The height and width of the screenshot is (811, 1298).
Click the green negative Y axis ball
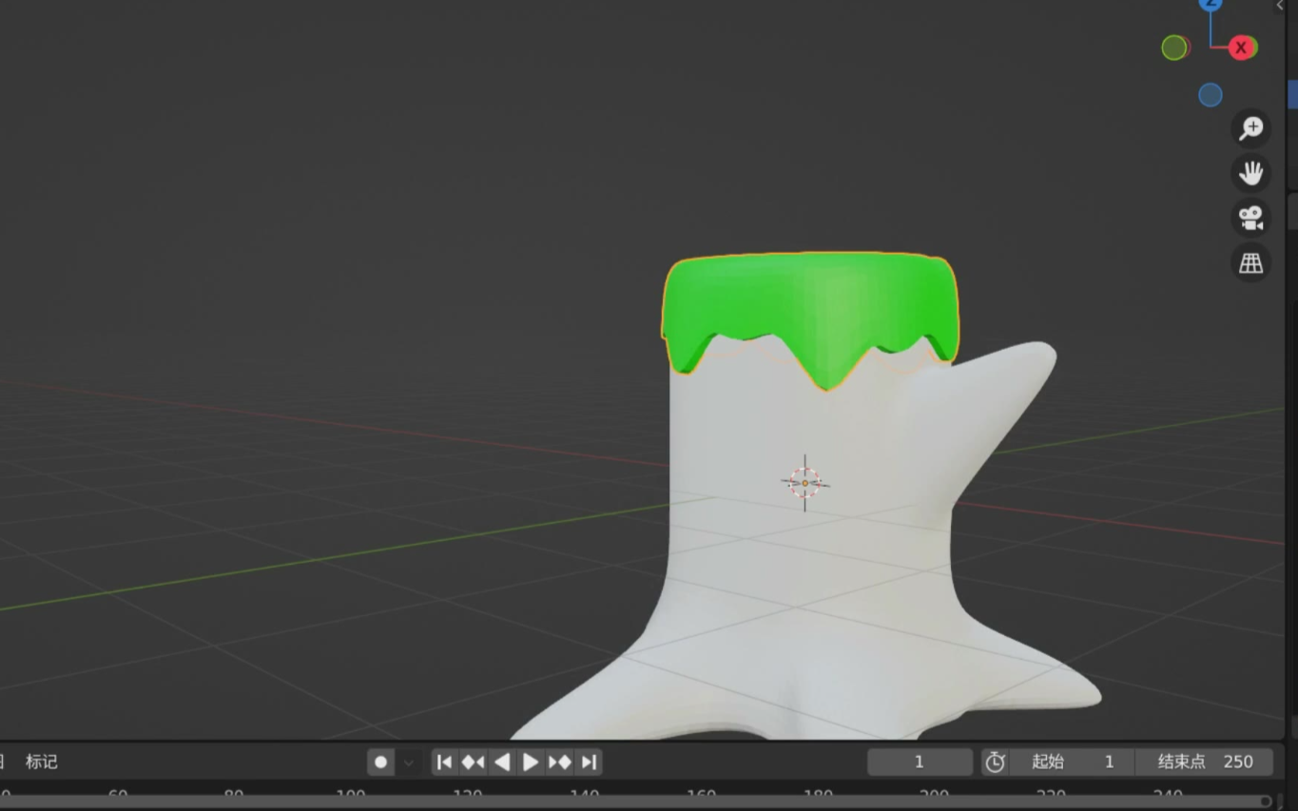coord(1174,48)
